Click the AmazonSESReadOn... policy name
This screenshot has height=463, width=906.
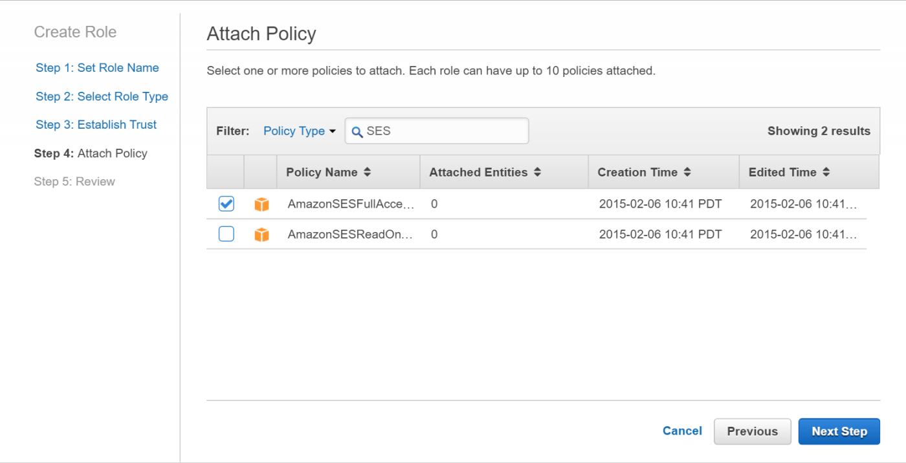tap(350, 234)
